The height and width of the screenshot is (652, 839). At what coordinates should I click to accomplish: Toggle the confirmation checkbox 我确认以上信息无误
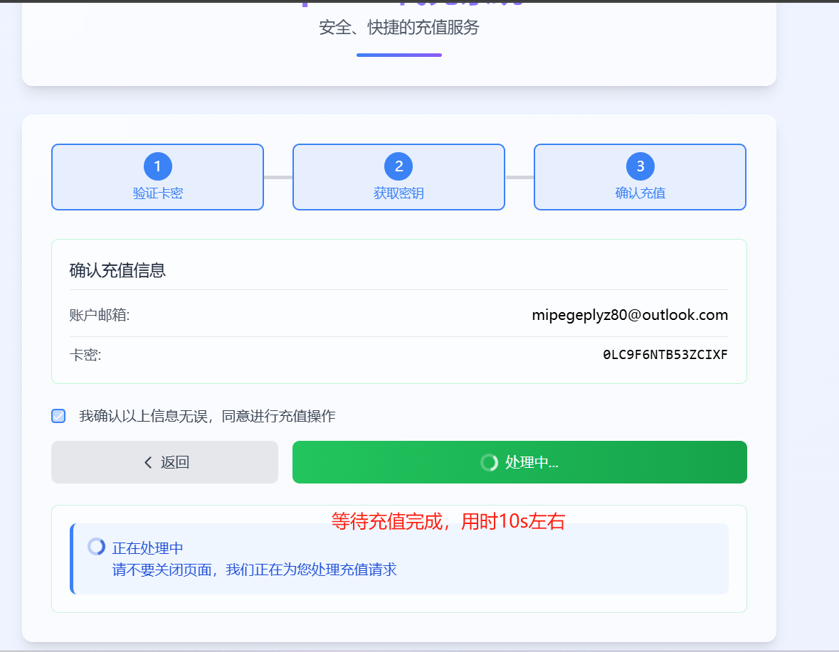pos(58,416)
